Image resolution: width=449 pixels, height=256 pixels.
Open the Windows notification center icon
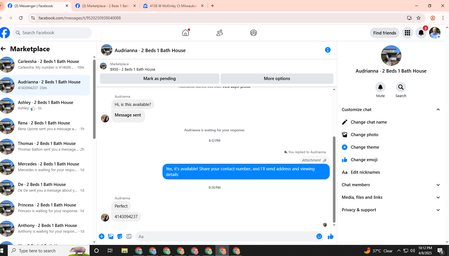point(440,251)
